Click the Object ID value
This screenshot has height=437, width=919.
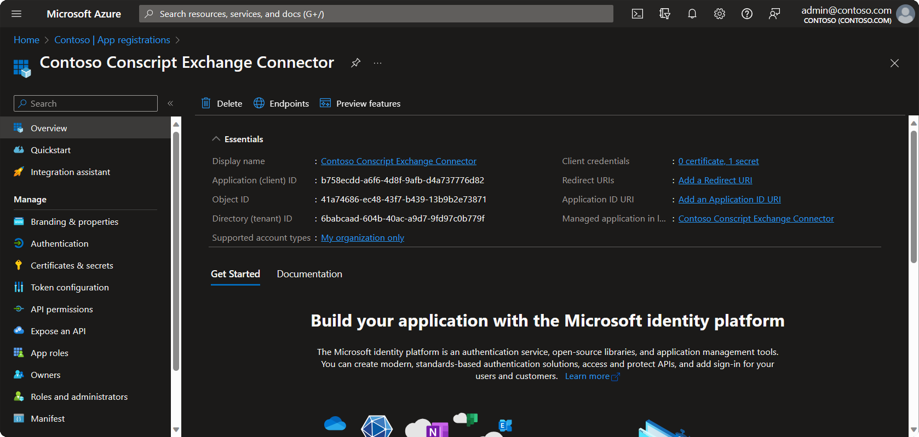click(404, 199)
